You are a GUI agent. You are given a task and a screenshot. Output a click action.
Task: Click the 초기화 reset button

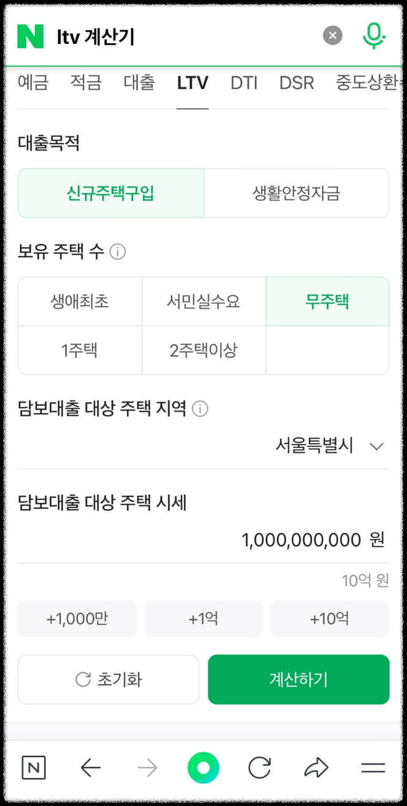108,679
